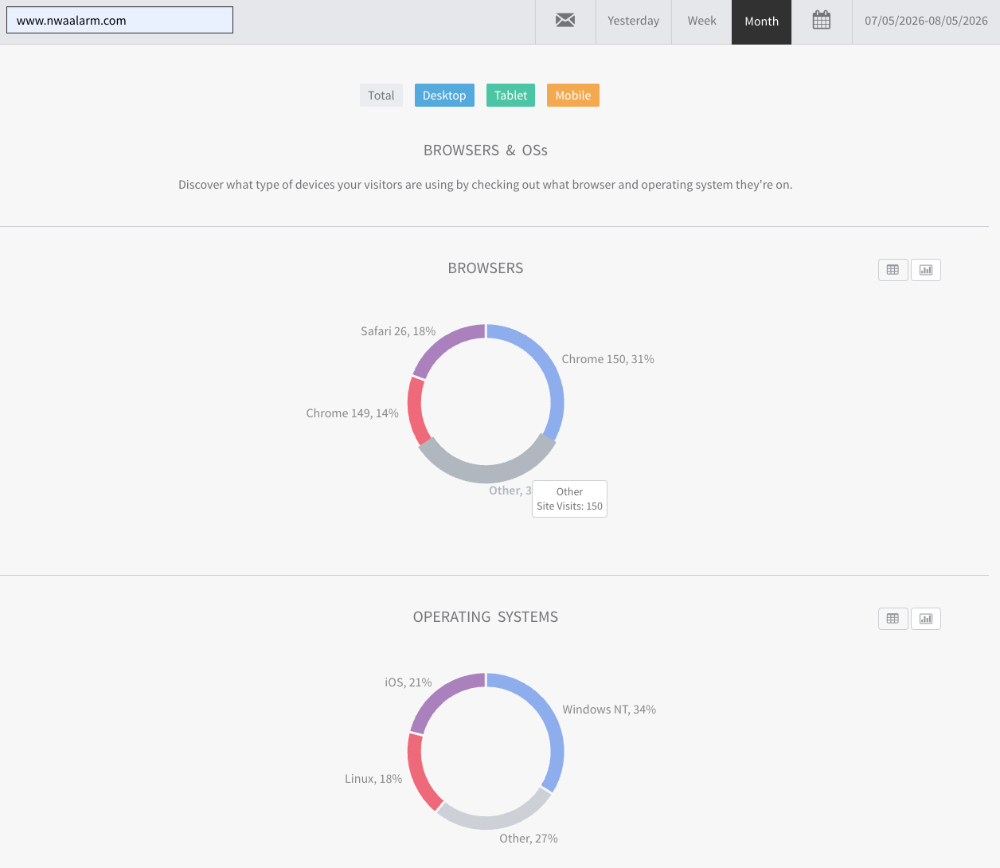Click the www.nwaalarm.com site field

coord(119,21)
